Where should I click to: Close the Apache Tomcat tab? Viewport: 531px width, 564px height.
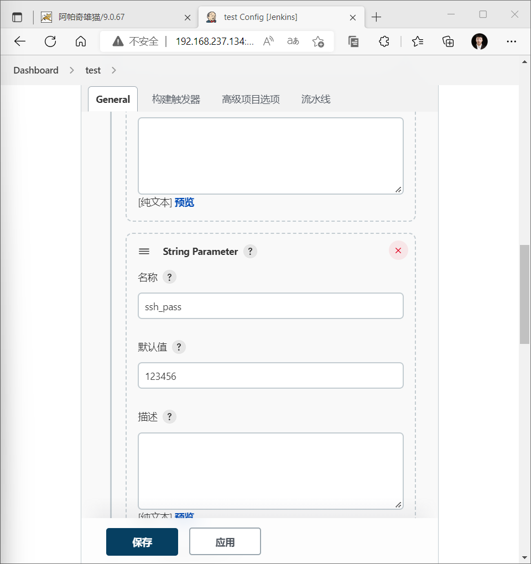pos(188,17)
